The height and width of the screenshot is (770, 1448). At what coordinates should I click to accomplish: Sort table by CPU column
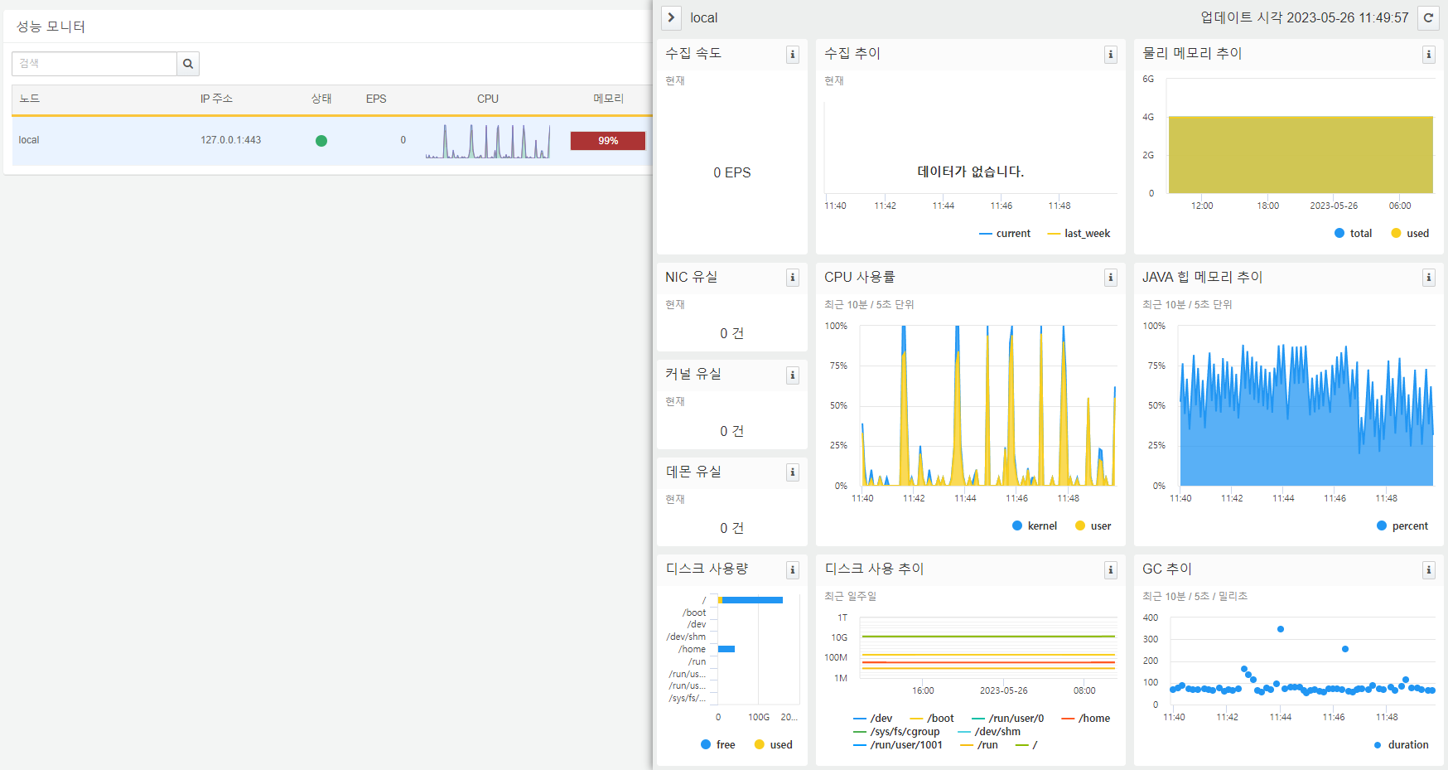point(488,99)
